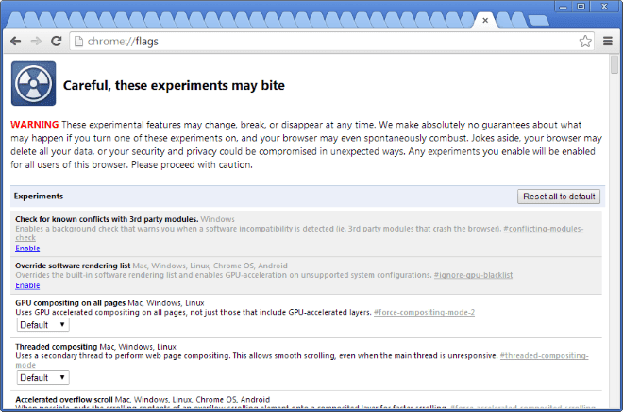Enable Override software rendering list
623x412 pixels.
27,285
